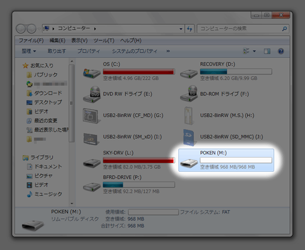Image resolution: width=305 pixels, height=250 pixels.
Task: Select the USB2-8inRW (M.S.) (H:) icon
Action: click(x=189, y=116)
